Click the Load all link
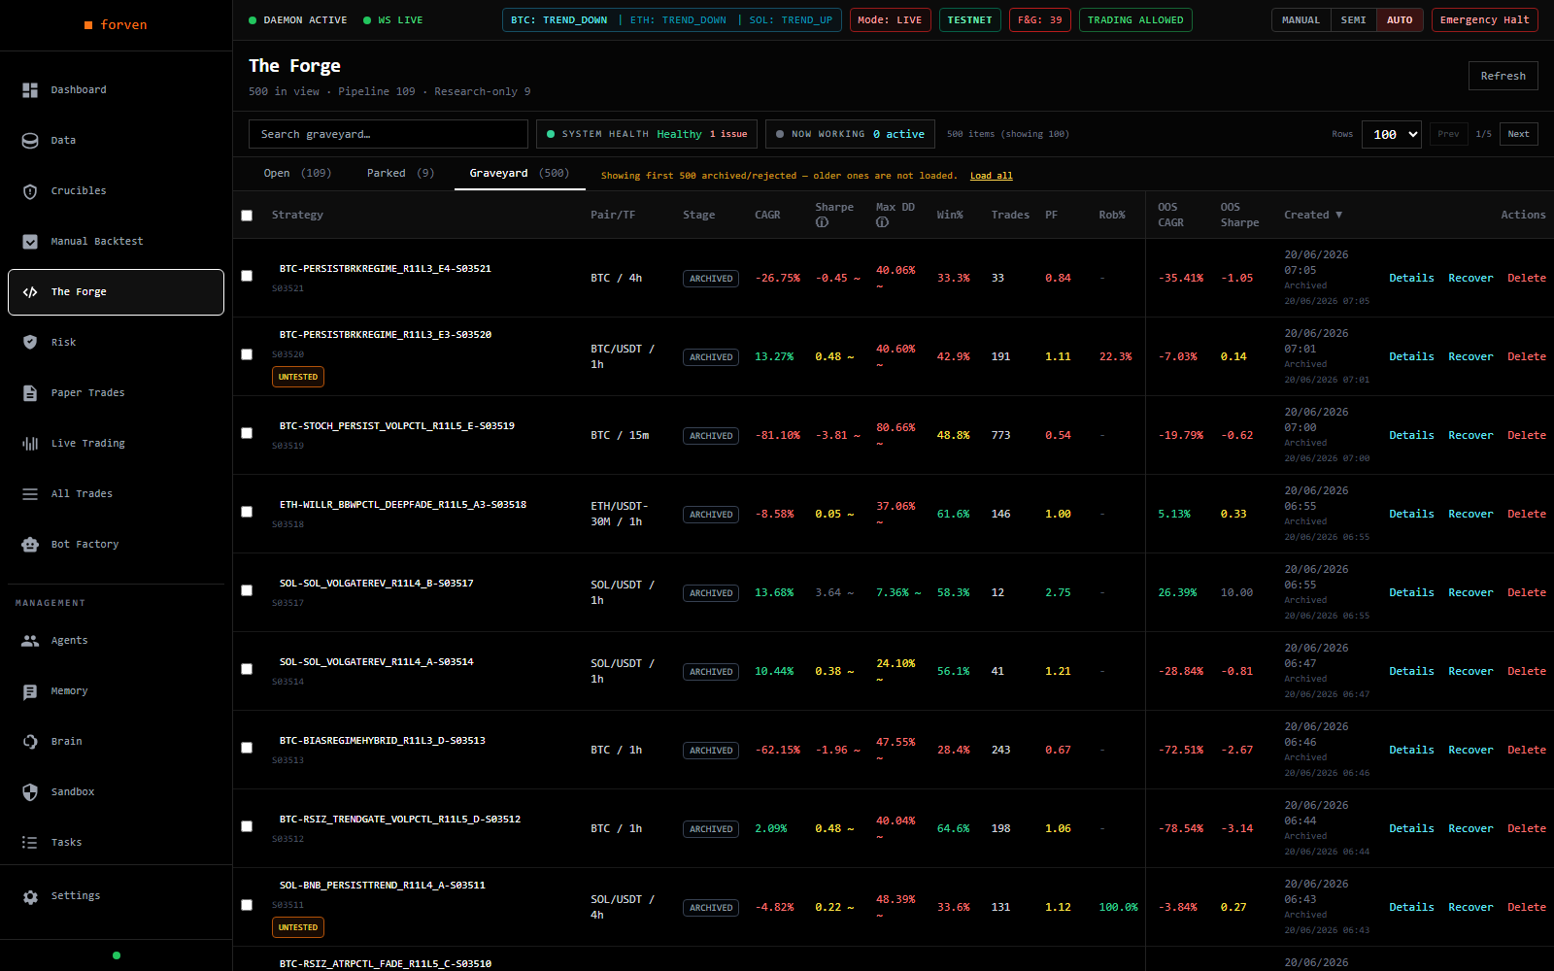This screenshot has height=971, width=1554. pyautogui.click(x=991, y=176)
